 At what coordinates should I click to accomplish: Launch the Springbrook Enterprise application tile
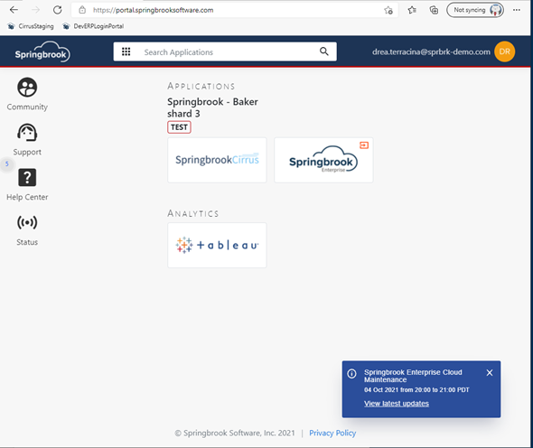click(x=323, y=160)
